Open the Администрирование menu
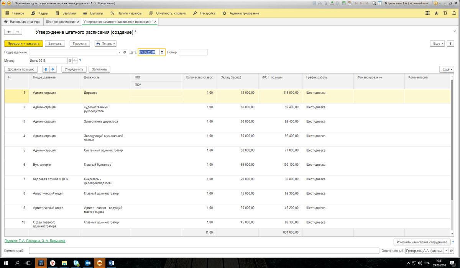460x268 pixels. [241, 13]
